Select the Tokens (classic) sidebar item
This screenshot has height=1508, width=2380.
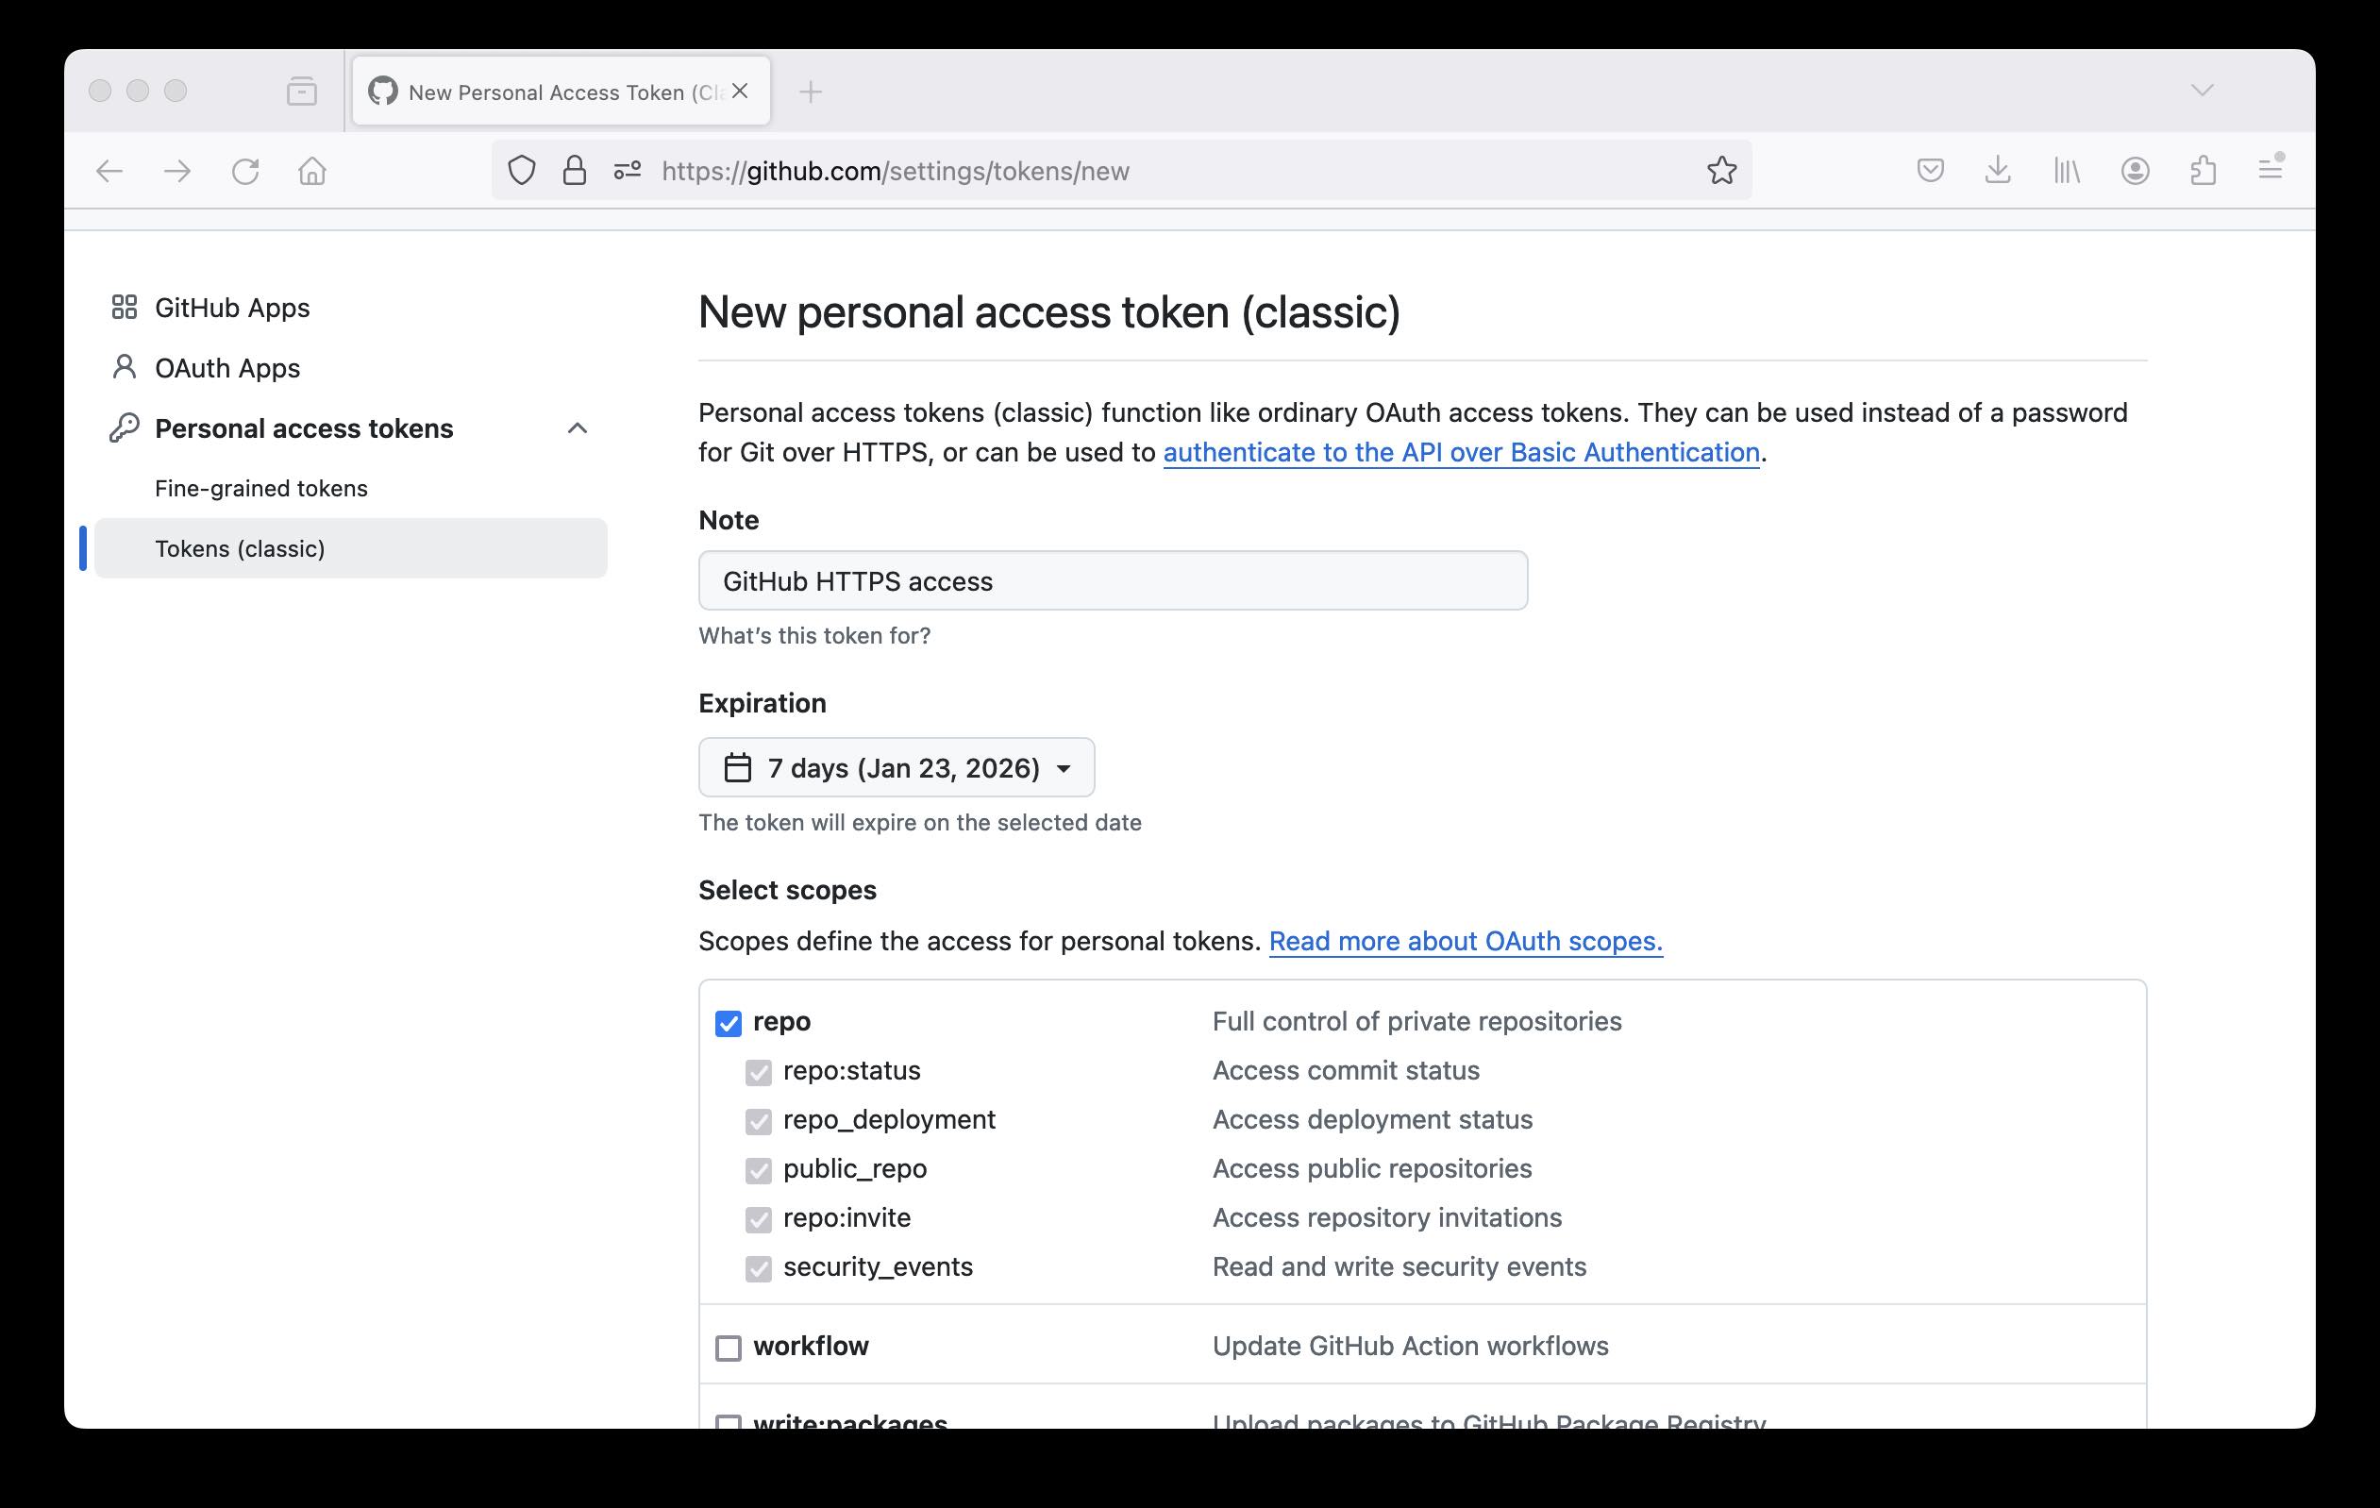click(242, 548)
